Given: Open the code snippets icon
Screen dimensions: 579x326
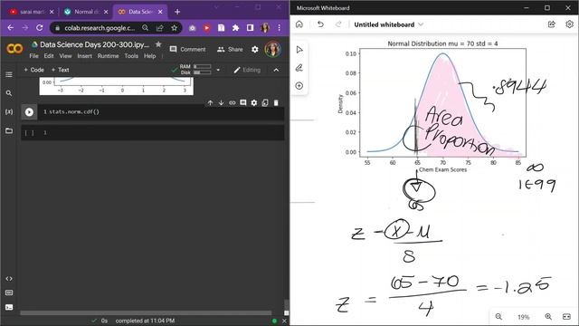Looking at the screenshot, I should pos(9,279).
